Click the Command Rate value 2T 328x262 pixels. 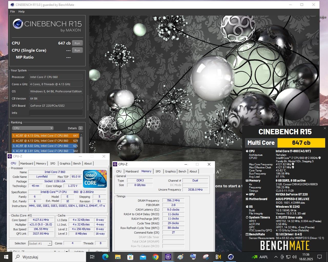click(173, 232)
